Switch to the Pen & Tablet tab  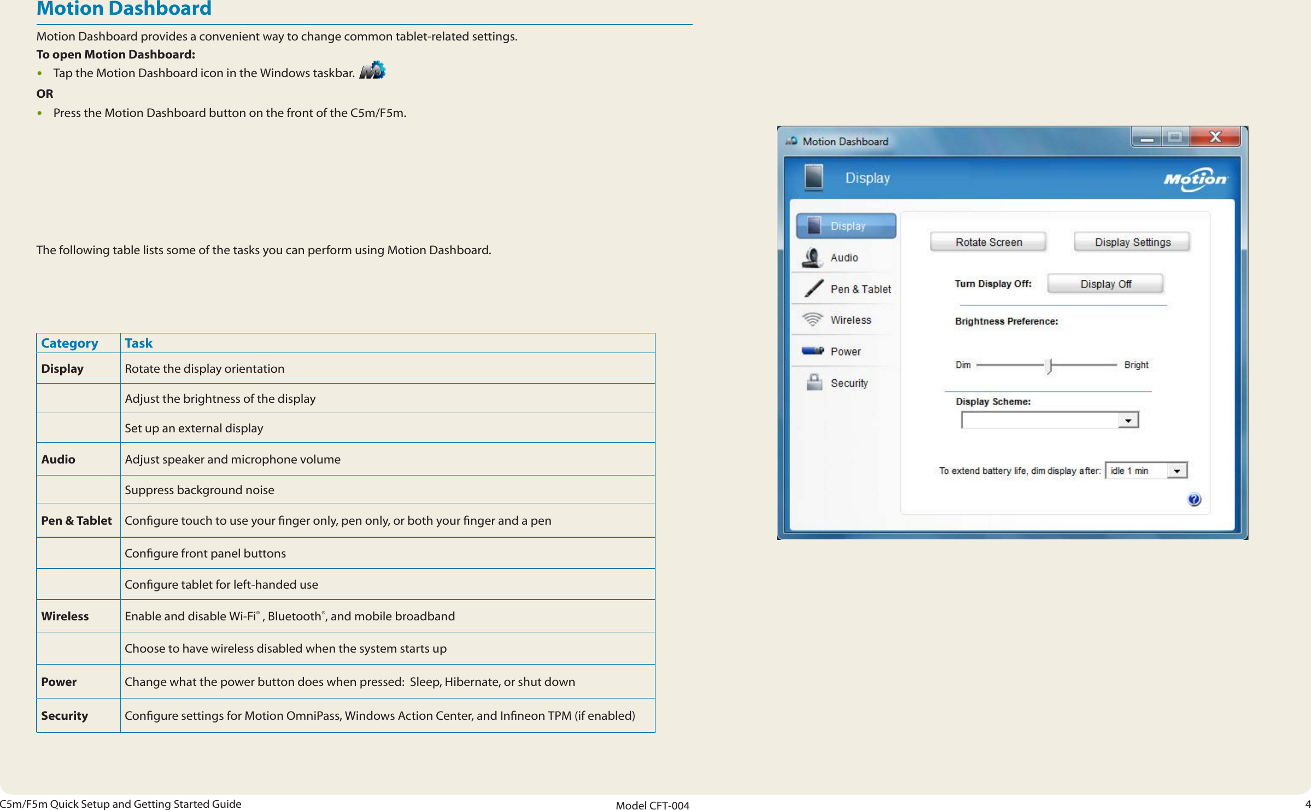pyautogui.click(x=860, y=289)
